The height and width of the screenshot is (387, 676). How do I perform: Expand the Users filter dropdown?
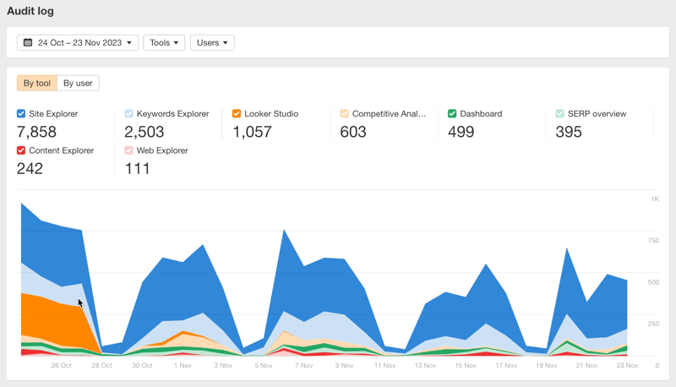212,43
